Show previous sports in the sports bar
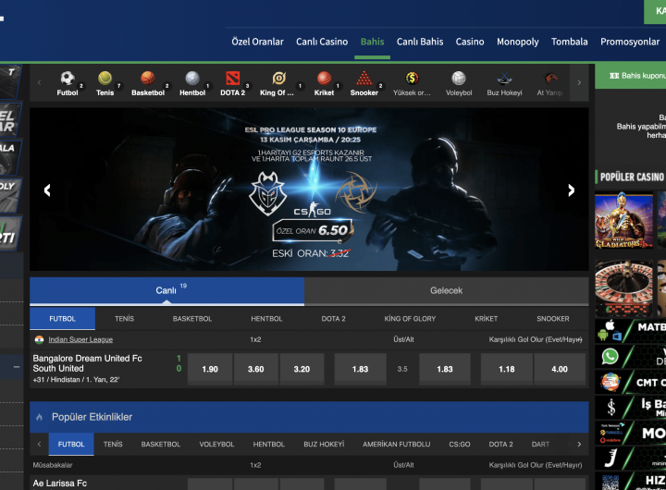This screenshot has height=490, width=666. (39, 82)
